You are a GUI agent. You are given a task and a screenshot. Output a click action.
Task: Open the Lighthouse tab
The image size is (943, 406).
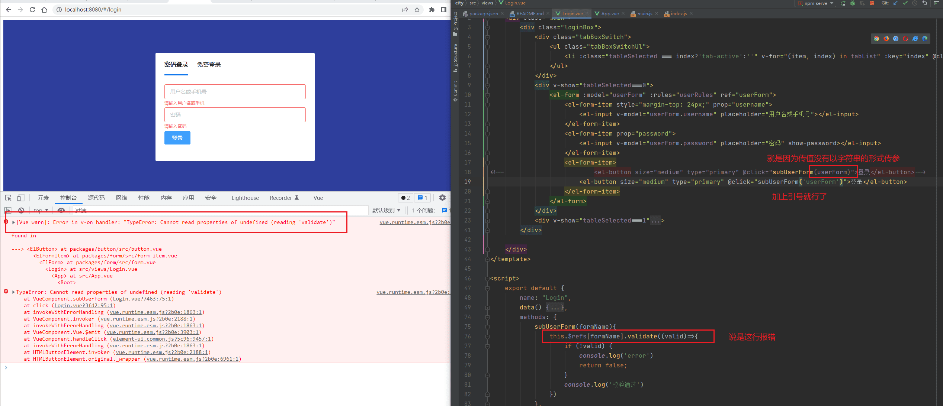(x=245, y=198)
